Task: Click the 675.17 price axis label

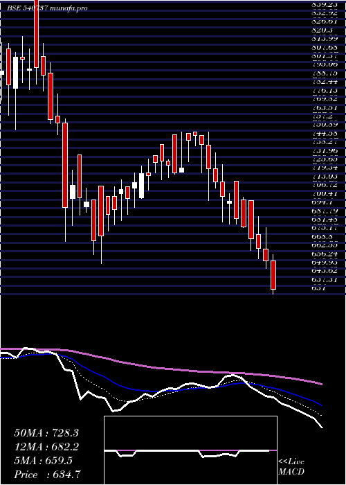Action: (325, 228)
